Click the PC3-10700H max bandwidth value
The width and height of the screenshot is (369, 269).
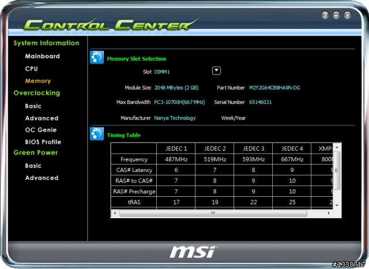179,102
